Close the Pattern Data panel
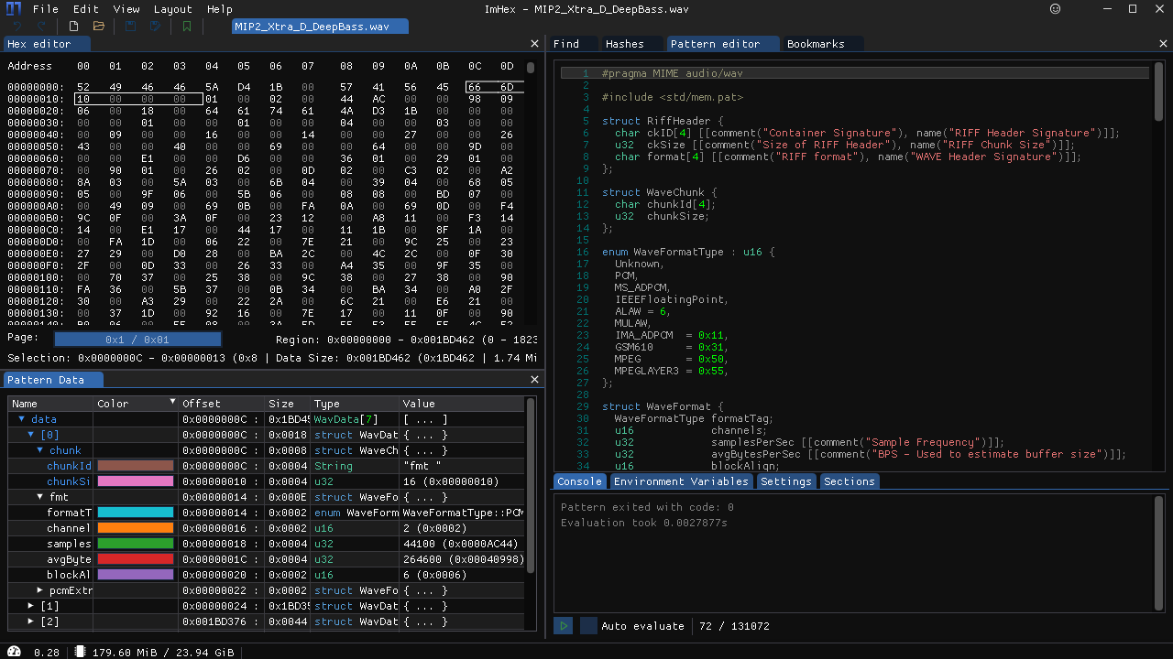The height and width of the screenshot is (659, 1173). tap(535, 380)
